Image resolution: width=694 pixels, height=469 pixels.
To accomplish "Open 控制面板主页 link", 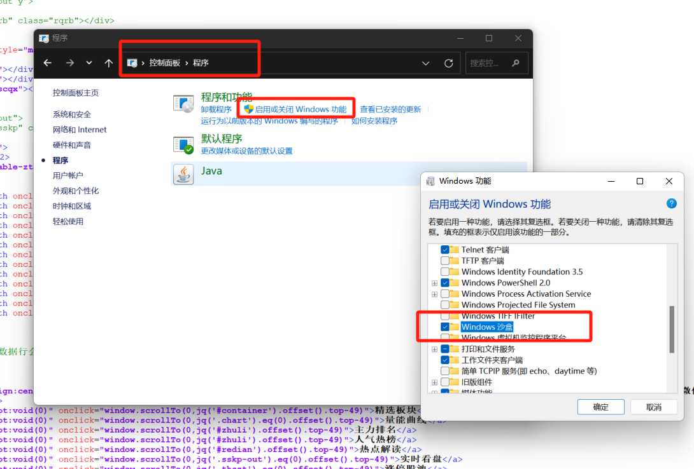I will pyautogui.click(x=76, y=93).
